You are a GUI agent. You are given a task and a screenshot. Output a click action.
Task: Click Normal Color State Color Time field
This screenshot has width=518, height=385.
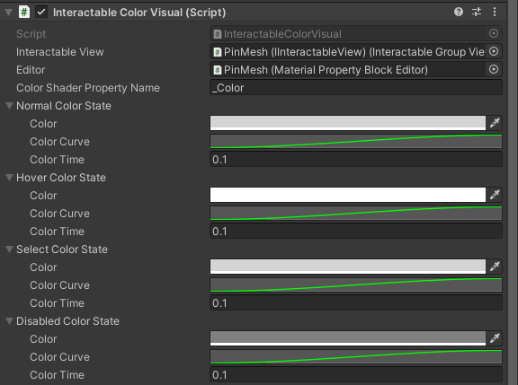tap(356, 159)
